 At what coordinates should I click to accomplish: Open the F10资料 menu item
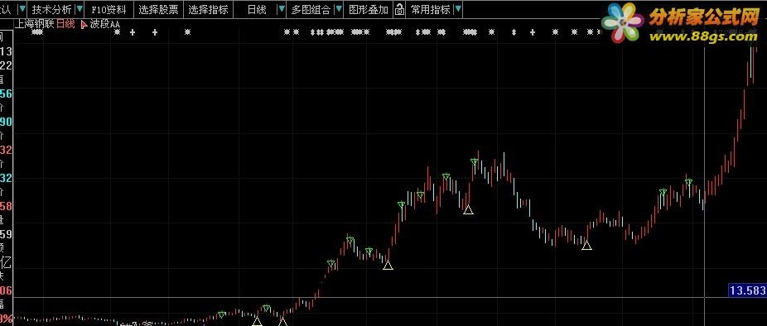click(109, 10)
